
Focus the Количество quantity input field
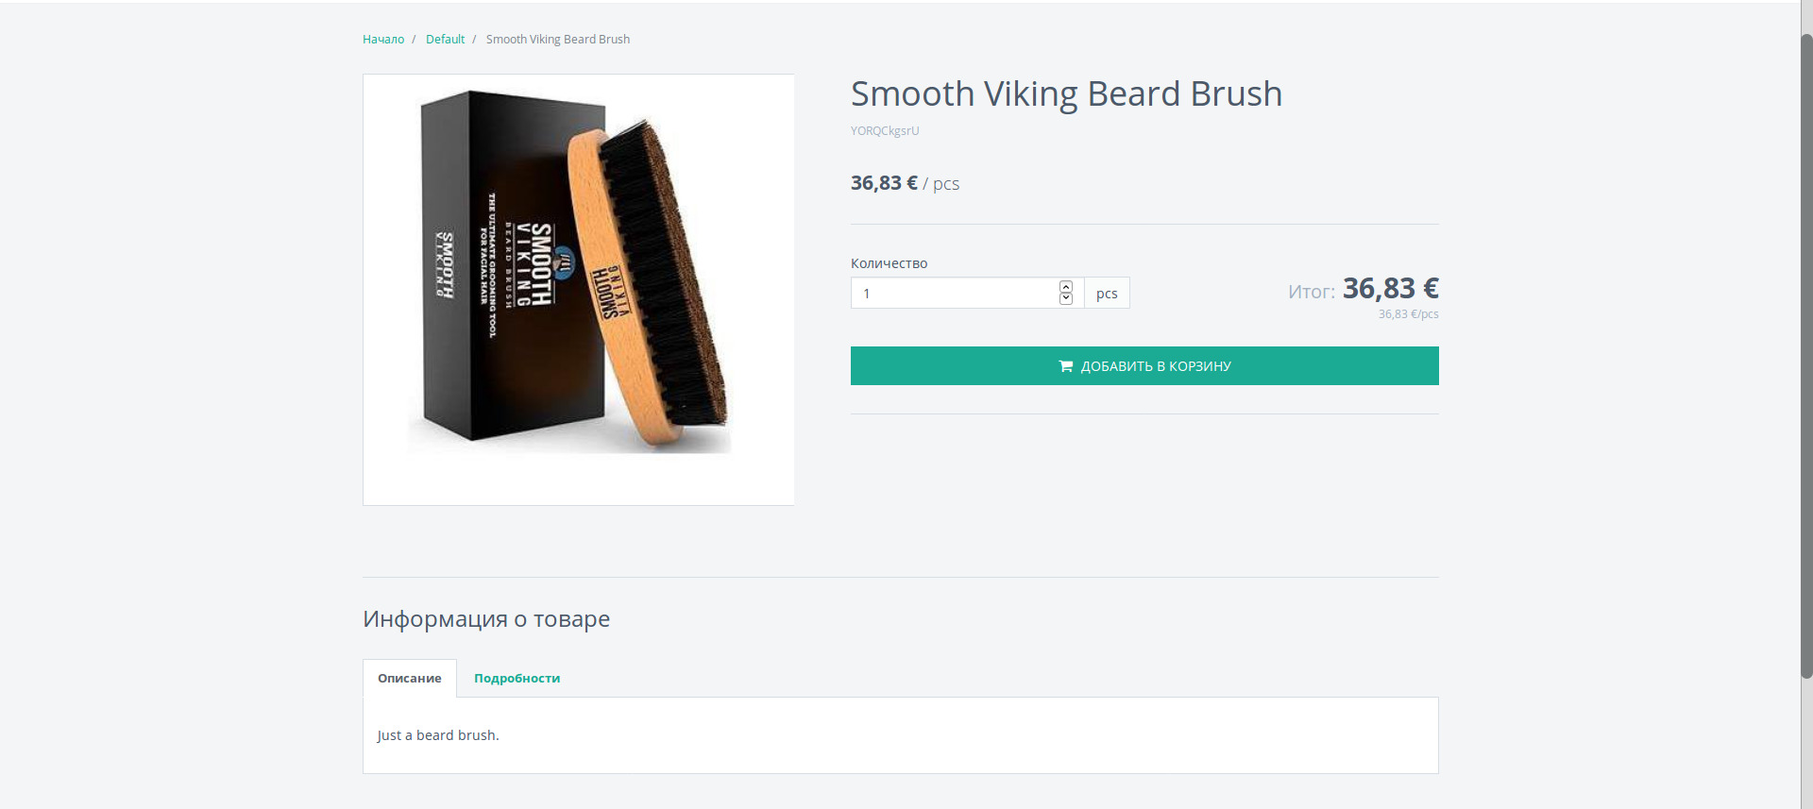tap(956, 293)
